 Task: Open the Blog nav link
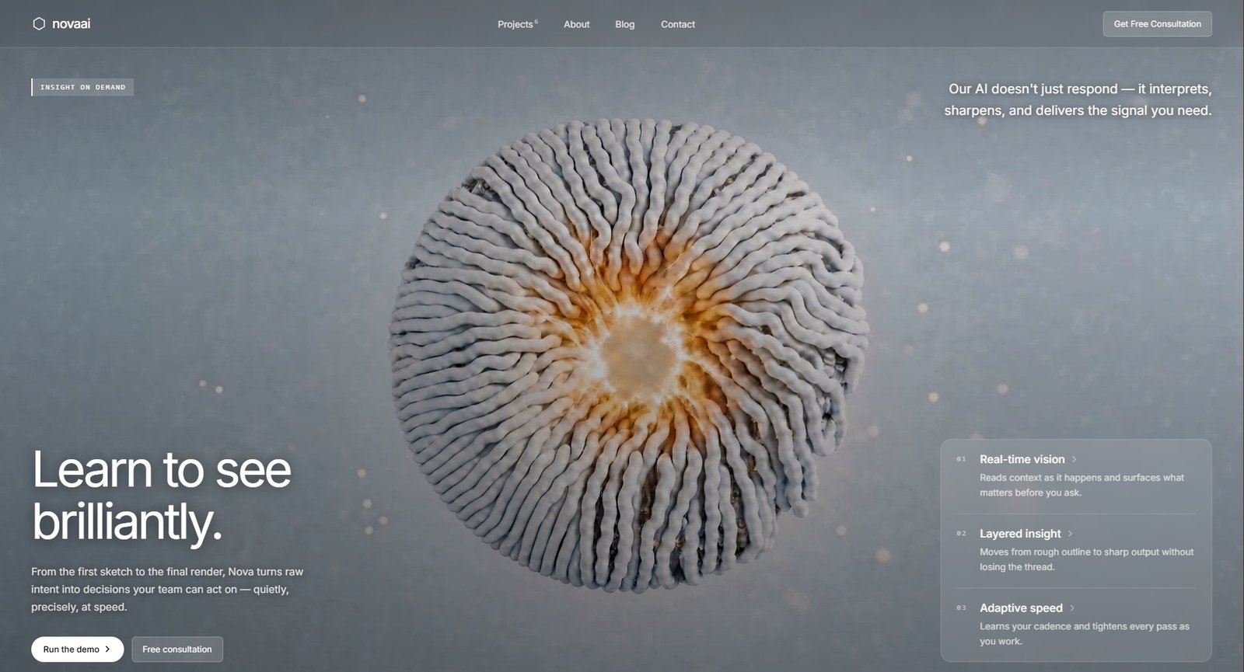(x=624, y=24)
